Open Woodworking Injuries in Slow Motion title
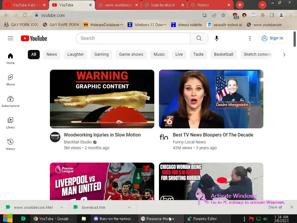The height and width of the screenshot is (223, 297). (x=102, y=135)
